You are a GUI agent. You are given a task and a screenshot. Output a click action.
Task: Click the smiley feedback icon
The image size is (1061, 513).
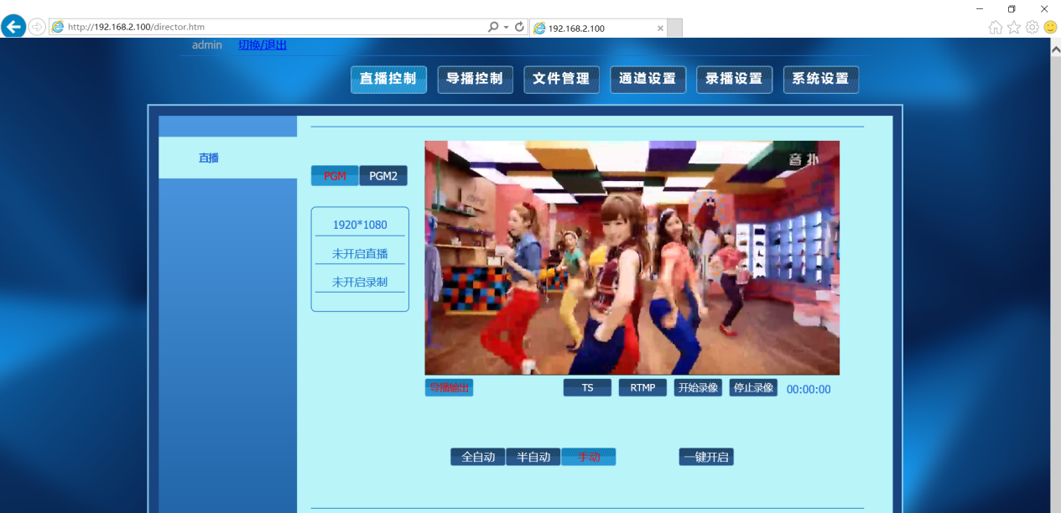1050,27
